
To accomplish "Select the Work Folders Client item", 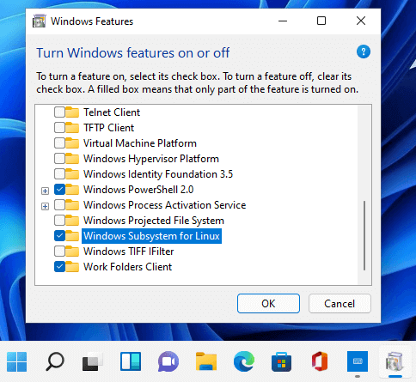I will pos(127,267).
